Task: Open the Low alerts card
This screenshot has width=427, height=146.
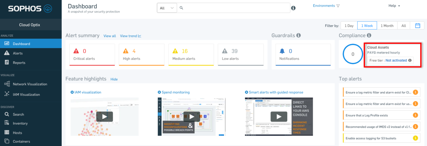Action: [x=241, y=55]
